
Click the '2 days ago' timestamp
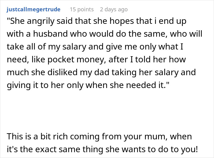point(114,9)
